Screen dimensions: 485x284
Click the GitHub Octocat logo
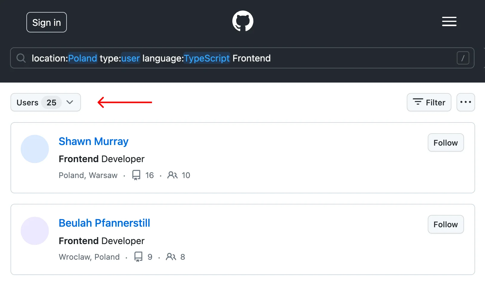tap(243, 21)
